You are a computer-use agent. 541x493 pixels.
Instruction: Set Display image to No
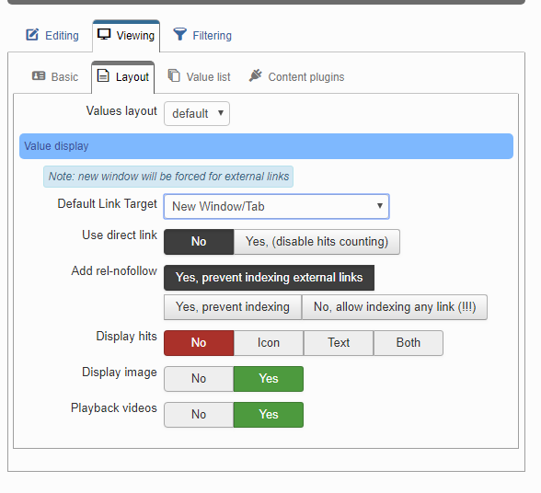(199, 379)
